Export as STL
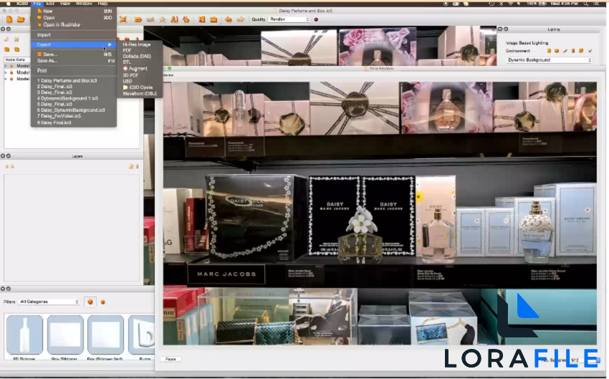Viewport: 609px width, 379px height. (x=127, y=62)
